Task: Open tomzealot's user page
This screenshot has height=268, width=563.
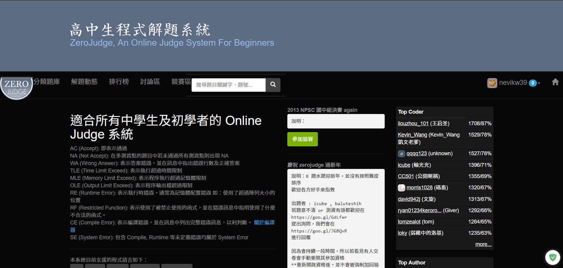Action: point(409,222)
